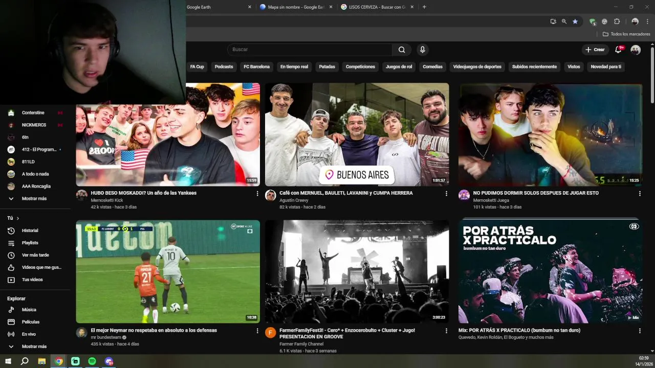This screenshot has height=368, width=655.
Task: Select Novedad para ti chip
Action: pos(606,67)
